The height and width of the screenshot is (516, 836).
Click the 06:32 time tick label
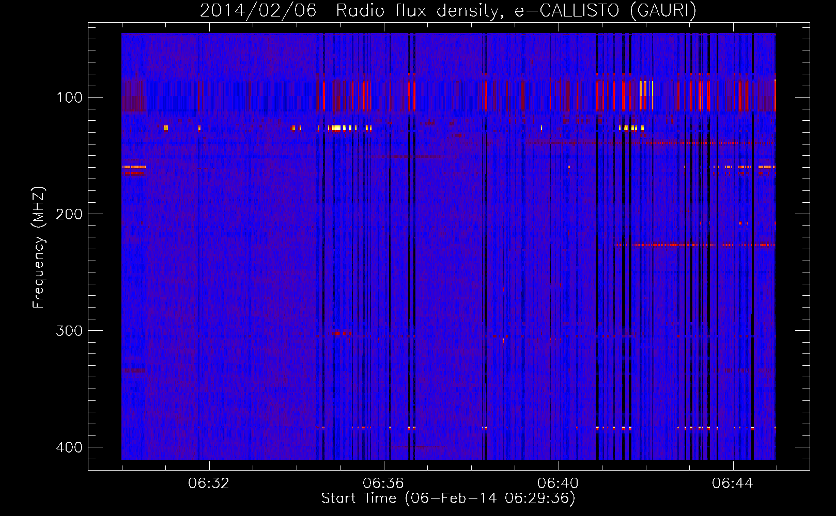coord(209,483)
